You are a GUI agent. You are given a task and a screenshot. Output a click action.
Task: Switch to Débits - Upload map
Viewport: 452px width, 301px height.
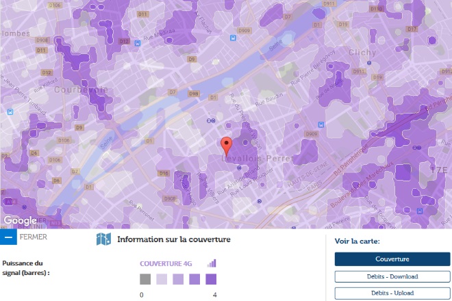point(392,293)
